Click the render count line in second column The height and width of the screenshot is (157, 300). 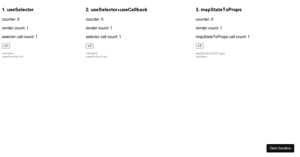click(x=99, y=28)
